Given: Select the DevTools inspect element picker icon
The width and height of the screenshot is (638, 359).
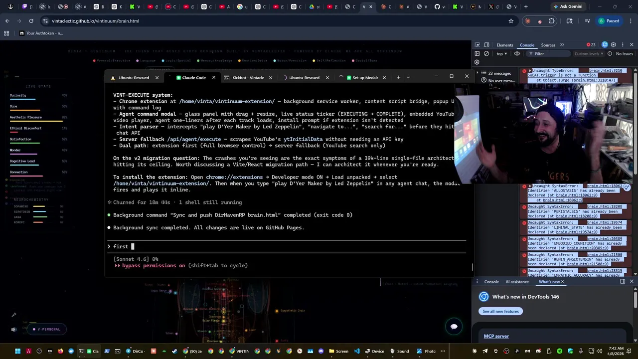Looking at the screenshot, I should pyautogui.click(x=477, y=45).
